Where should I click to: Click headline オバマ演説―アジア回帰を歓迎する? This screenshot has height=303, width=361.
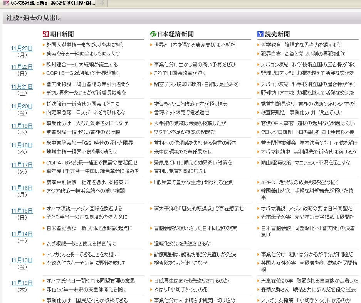(x=84, y=208)
